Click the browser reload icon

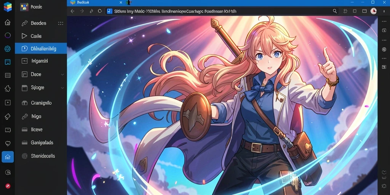[x=100, y=11]
